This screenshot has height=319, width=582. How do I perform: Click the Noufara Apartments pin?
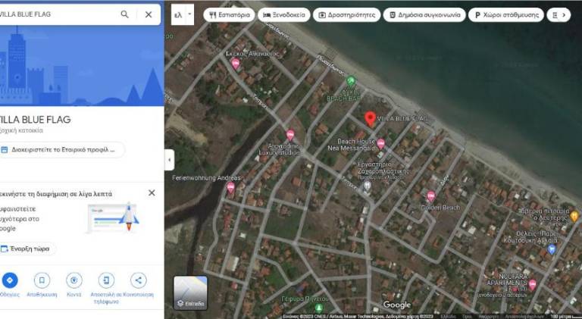tap(532, 285)
